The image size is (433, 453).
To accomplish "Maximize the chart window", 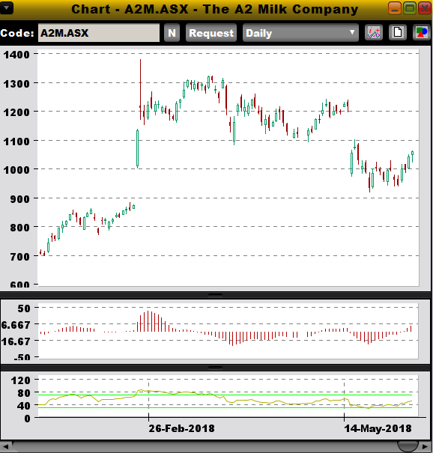I will click(410, 8).
